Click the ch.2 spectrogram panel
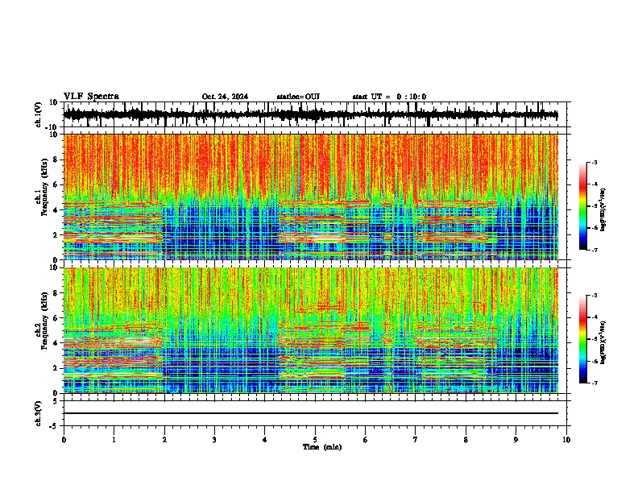This screenshot has width=638, height=493. tap(311, 330)
